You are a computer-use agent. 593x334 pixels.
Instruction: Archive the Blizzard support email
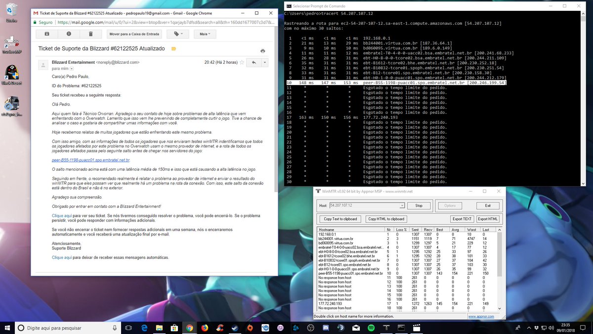[46, 34]
